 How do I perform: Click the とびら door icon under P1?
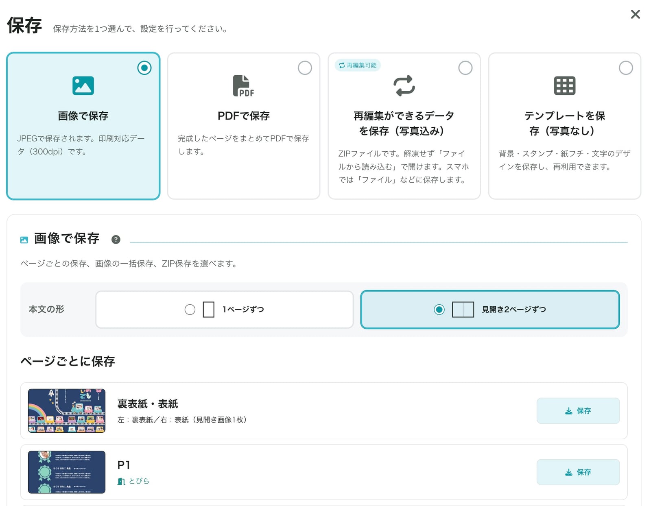pos(121,481)
